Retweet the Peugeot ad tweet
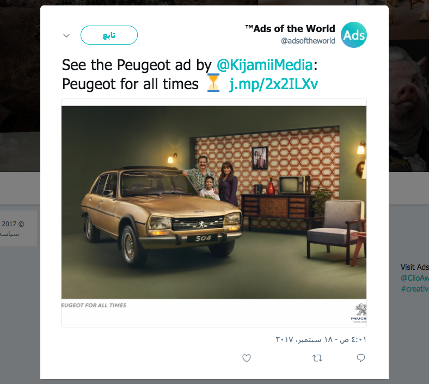The image size is (429, 384). point(317,358)
